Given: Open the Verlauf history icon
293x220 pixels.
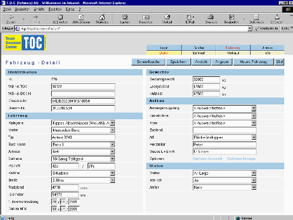Looking at the screenshot, I should [167, 19].
